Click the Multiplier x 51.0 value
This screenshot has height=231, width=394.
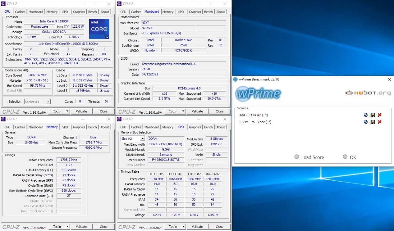[38, 80]
